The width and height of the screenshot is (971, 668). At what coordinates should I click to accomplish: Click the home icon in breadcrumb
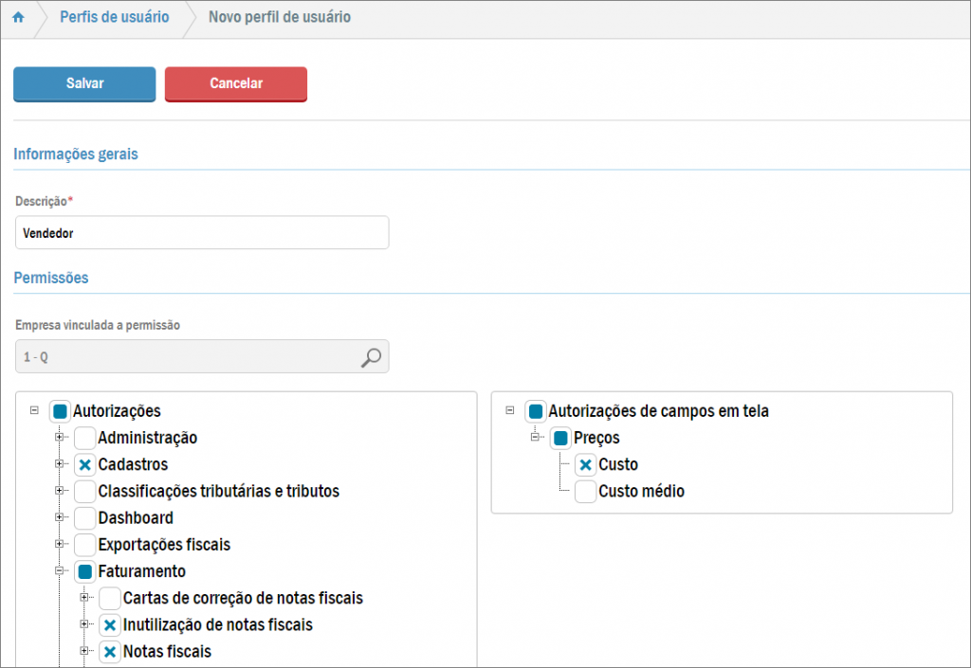pyautogui.click(x=18, y=18)
